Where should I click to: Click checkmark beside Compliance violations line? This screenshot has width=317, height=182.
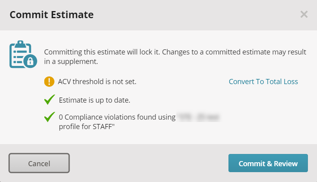tap(49, 117)
